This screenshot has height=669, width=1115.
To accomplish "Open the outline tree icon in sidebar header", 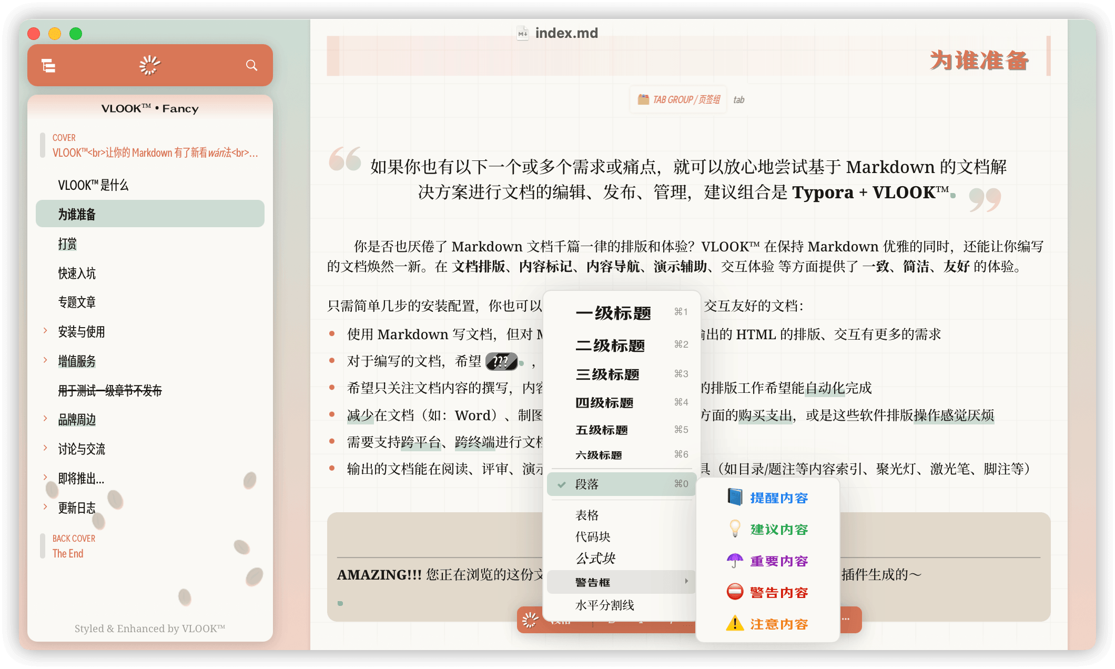I will click(48, 66).
